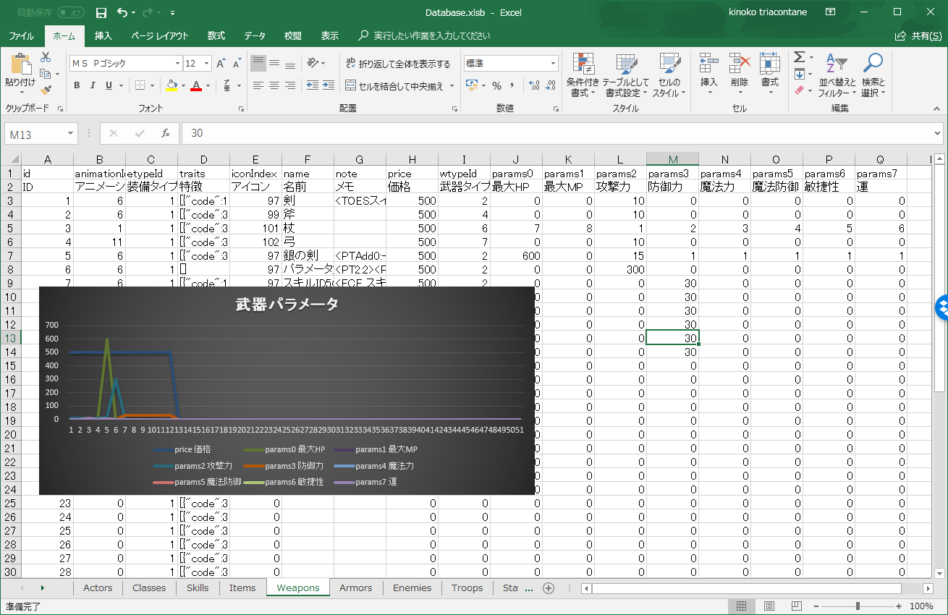Click the Insert Function fx icon
The width and height of the screenshot is (948, 615).
pos(166,134)
